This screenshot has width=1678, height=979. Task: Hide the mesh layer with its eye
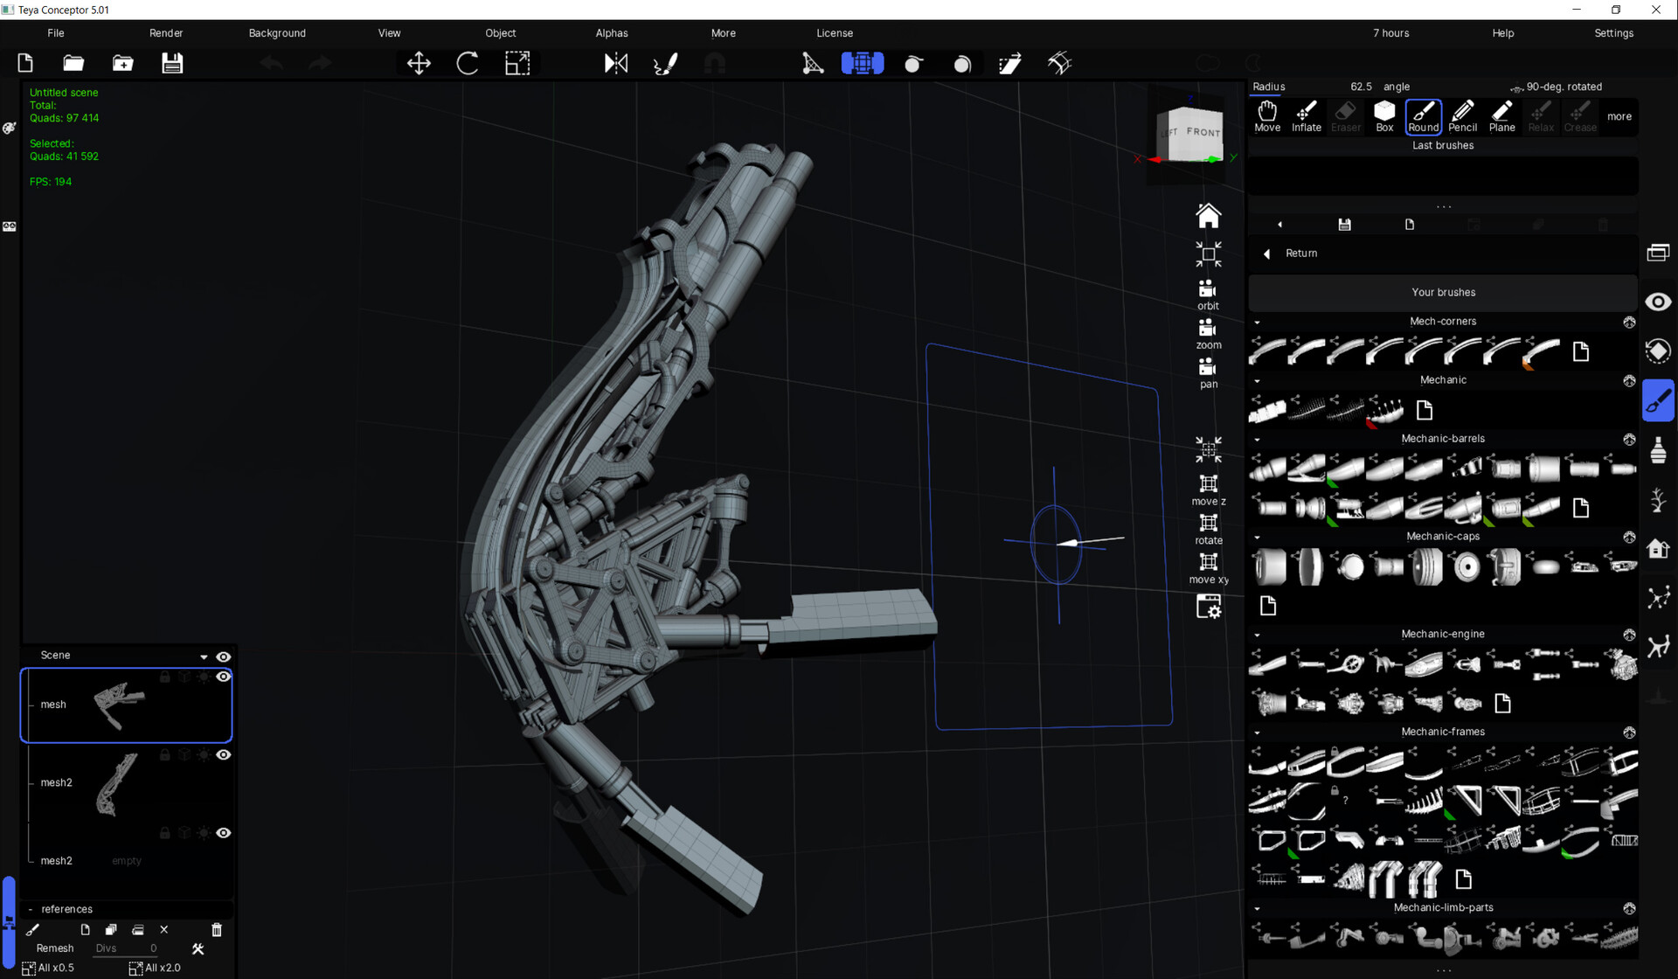click(224, 677)
